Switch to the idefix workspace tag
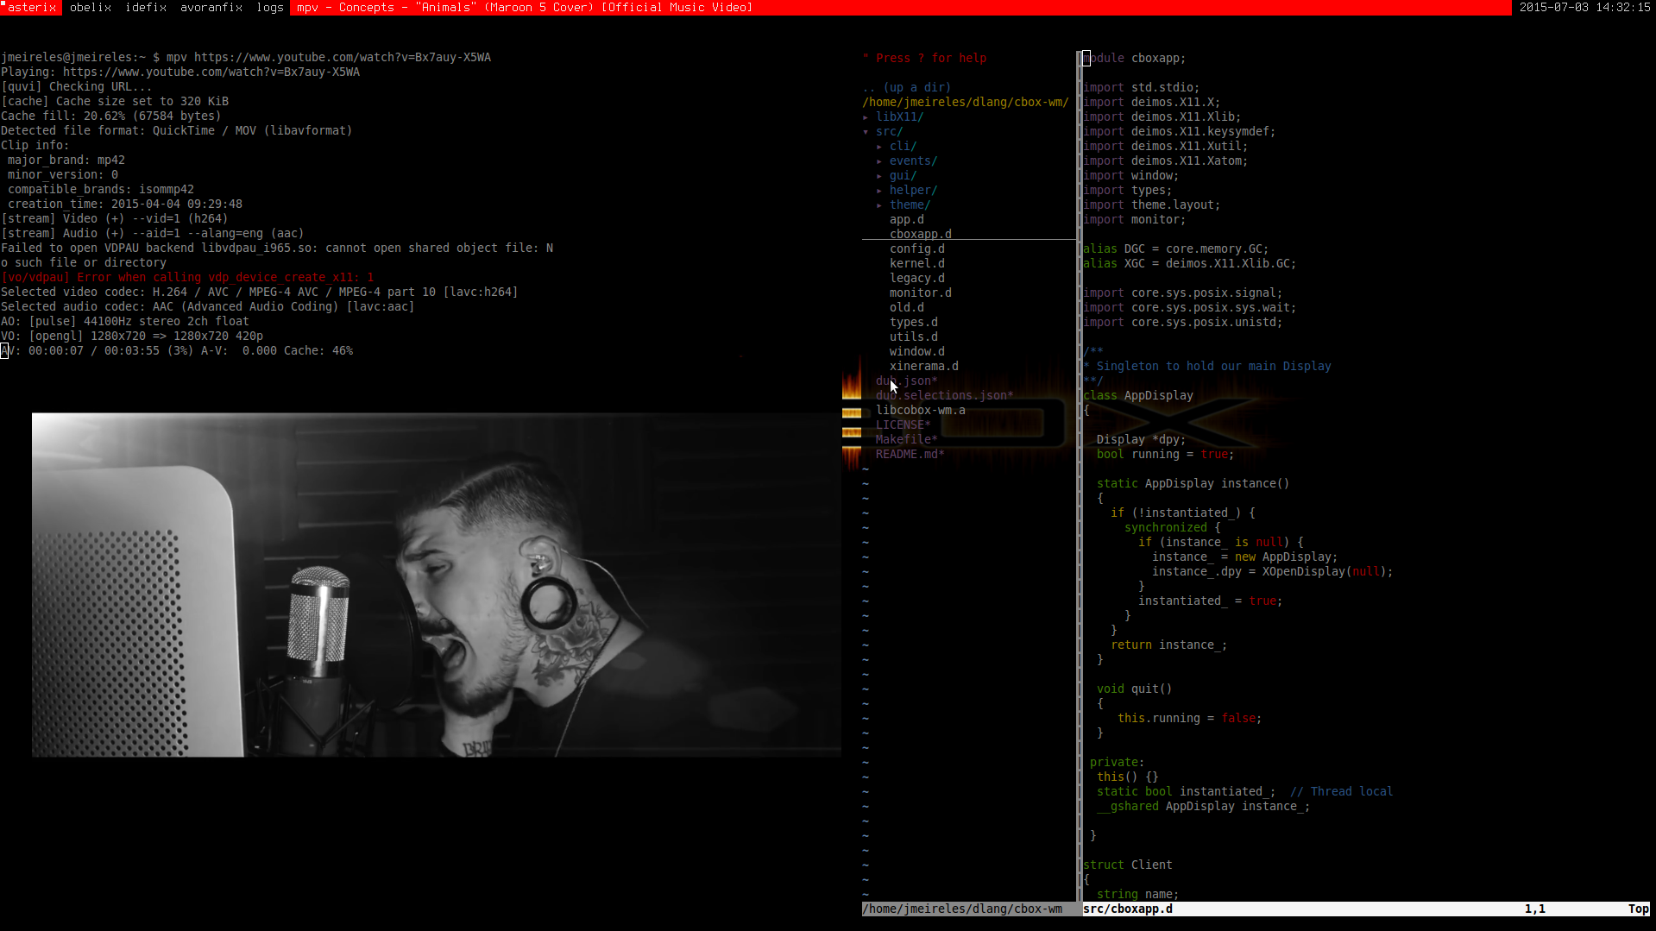 (x=146, y=7)
